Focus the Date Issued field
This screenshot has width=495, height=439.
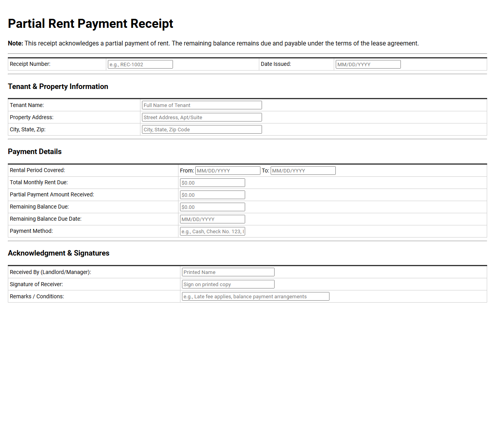point(368,64)
